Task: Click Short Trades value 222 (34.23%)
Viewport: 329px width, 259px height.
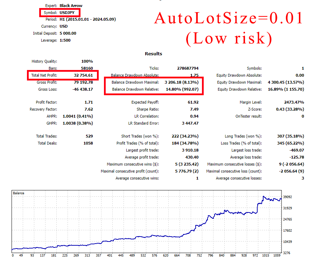Action: point(185,136)
